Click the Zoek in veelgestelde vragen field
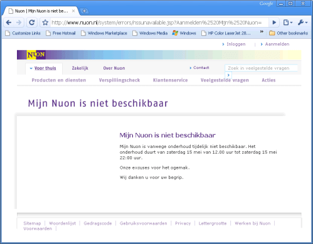The width and height of the screenshot is (313, 244). tap(261, 68)
